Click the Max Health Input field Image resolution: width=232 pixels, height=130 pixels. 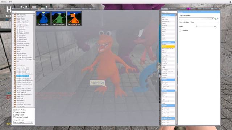pyautogui.click(x=205, y=22)
